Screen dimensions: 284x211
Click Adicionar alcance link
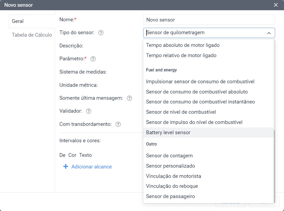coord(91,167)
